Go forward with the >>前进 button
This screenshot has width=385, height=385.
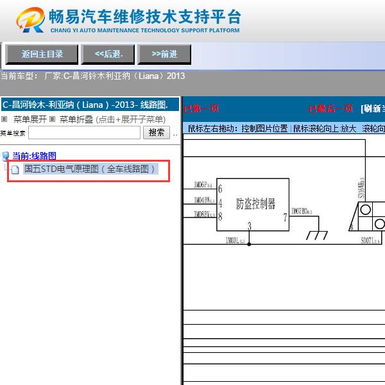click(164, 55)
